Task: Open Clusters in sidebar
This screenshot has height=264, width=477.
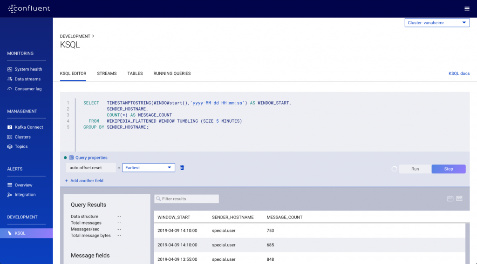Action: click(22, 137)
